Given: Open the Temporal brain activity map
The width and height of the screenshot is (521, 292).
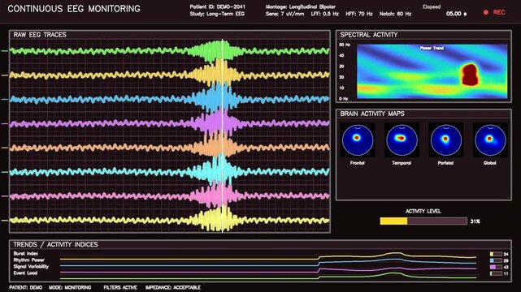Looking at the screenshot, I should 402,140.
